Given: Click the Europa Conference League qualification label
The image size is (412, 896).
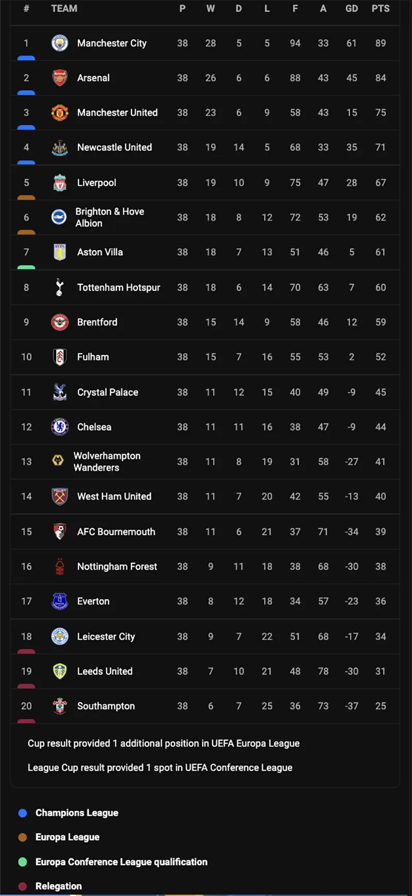Looking at the screenshot, I should pos(121,862).
